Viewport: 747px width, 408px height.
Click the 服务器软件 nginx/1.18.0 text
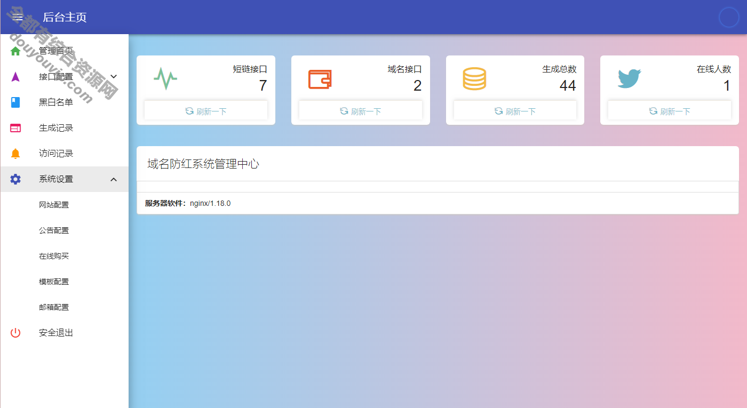pos(188,203)
